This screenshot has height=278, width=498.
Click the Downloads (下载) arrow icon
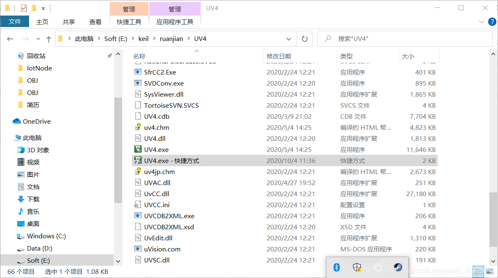(21, 199)
